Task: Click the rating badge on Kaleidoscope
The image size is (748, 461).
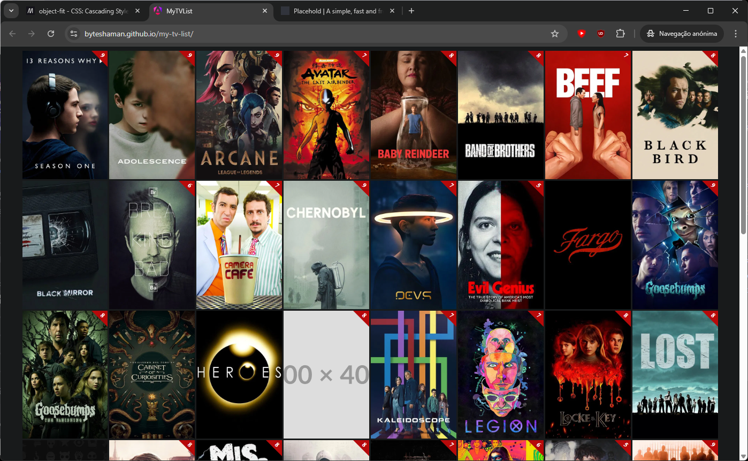Action: [451, 316]
